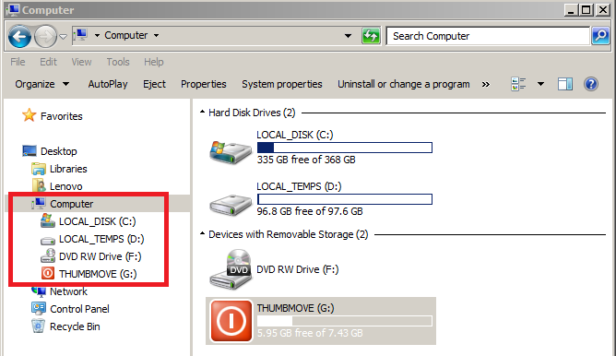This screenshot has width=616, height=356.
Task: Go back with the Back arrow button
Action: tap(19, 36)
